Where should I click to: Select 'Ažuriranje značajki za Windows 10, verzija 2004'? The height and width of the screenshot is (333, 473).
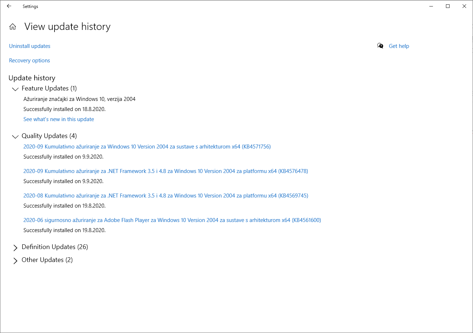click(x=79, y=99)
